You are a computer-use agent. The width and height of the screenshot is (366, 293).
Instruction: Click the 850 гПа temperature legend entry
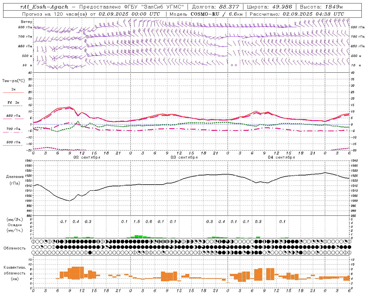[x=13, y=116]
